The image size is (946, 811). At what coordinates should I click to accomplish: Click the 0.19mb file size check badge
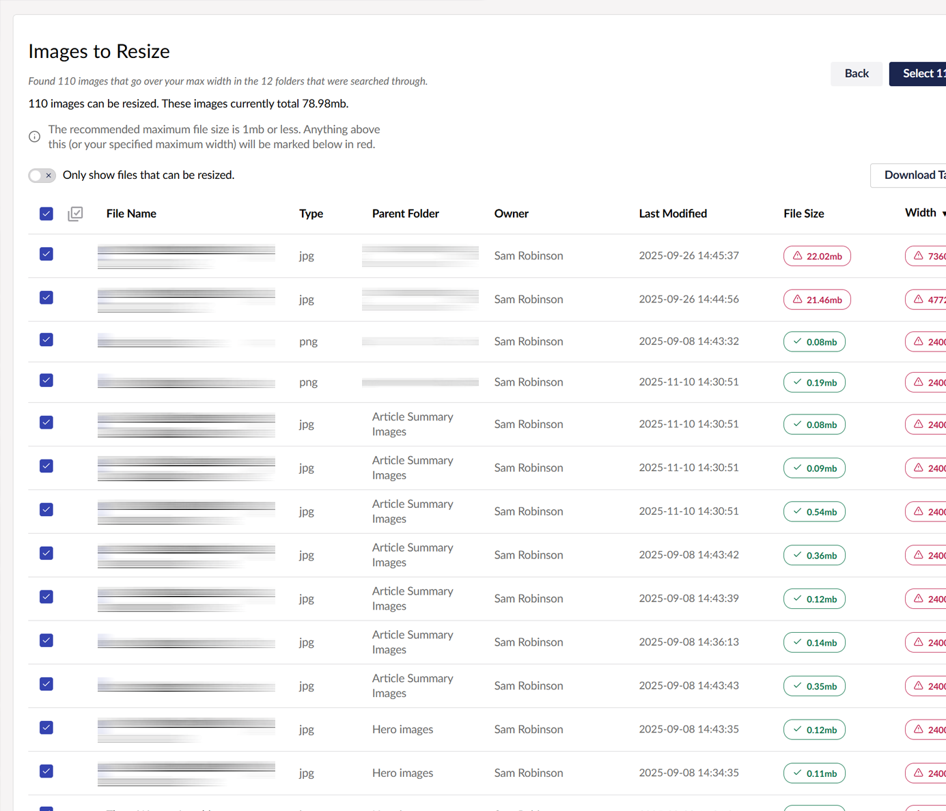[814, 383]
